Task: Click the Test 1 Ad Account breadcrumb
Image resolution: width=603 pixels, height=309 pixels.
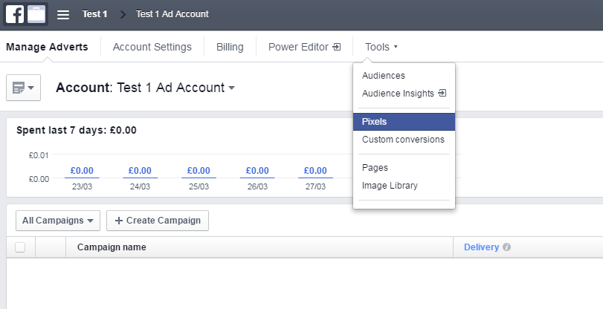Action: pyautogui.click(x=172, y=14)
